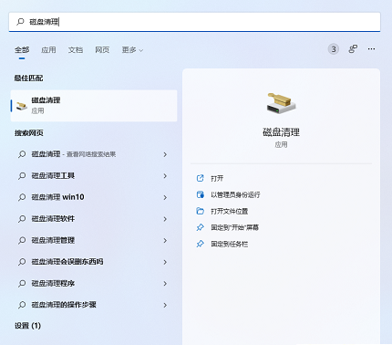392x345 pixels.
Task: Click the pin icon beside 固定到"开始"屏幕
Action: pos(200,227)
